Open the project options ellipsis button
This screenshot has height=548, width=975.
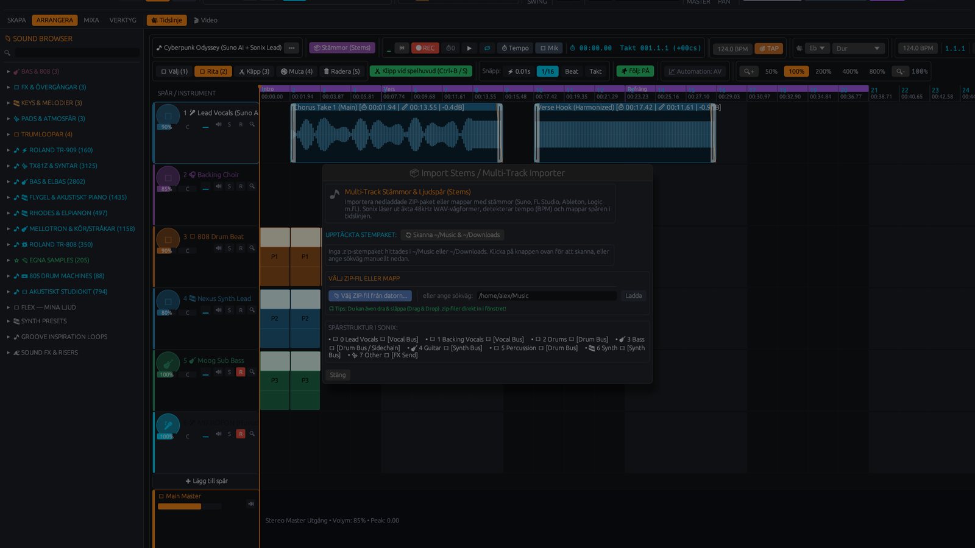point(292,47)
